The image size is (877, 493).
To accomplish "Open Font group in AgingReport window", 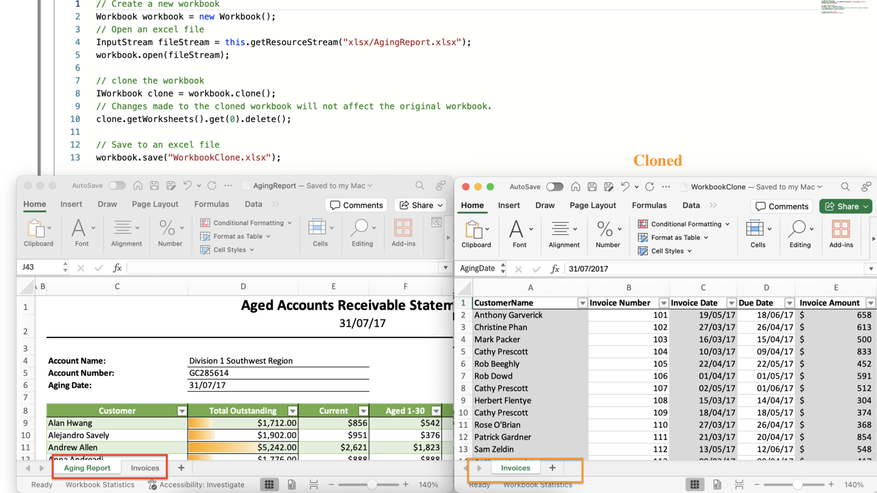I will [82, 234].
